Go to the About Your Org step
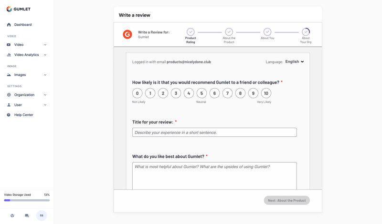The width and height of the screenshot is (382, 224). tap(306, 36)
